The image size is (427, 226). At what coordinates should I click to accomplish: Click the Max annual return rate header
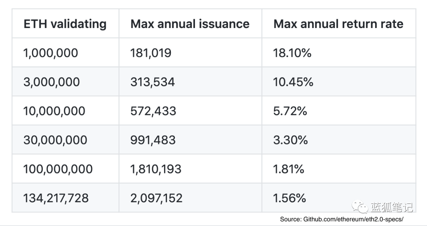pyautogui.click(x=338, y=24)
